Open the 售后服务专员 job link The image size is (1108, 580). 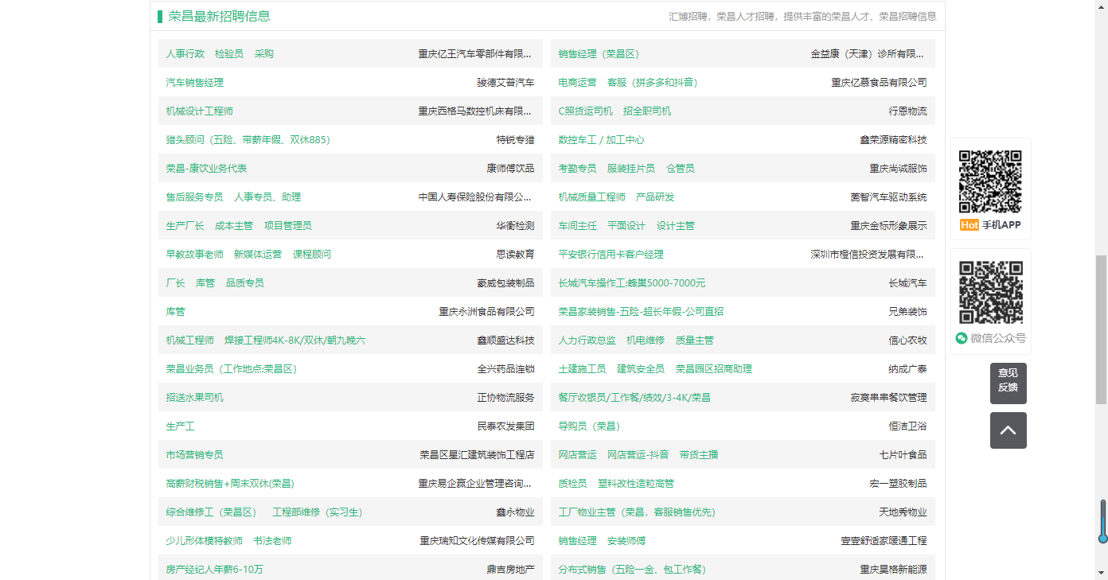tap(195, 197)
